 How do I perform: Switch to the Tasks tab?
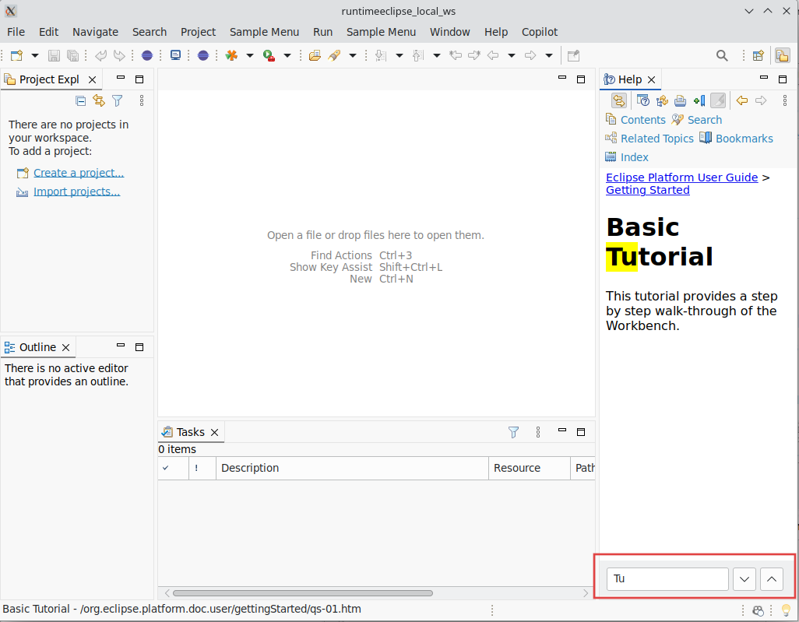coord(190,431)
